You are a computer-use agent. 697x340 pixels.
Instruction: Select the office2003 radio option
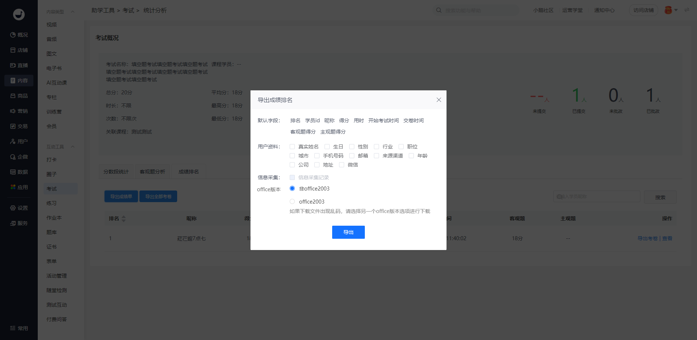click(292, 201)
